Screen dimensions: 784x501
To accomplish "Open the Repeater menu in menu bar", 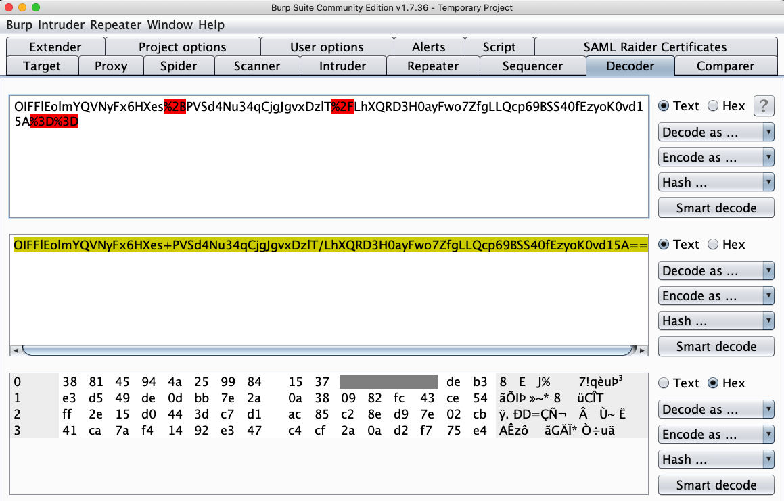I will click(x=116, y=25).
